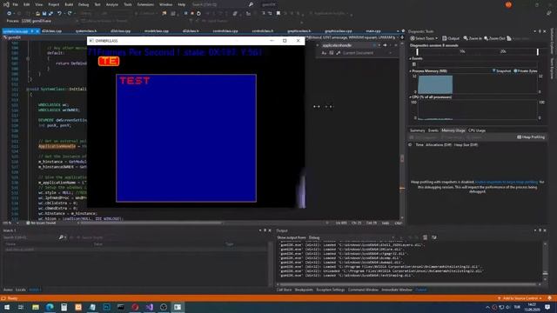Viewport: 557px width, 313px height.
Task: Toggle Heap Profiling in Memory Usage
Action: (531, 137)
